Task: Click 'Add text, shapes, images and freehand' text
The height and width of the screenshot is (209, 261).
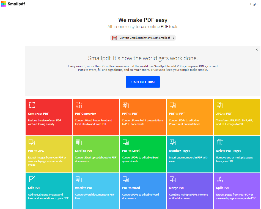Action: tap(48, 196)
